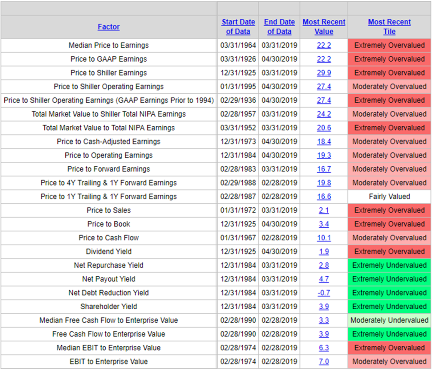Click the 01/31/1972 start date cell
Image resolution: width=433 pixels, height=370 pixels.
(x=238, y=210)
